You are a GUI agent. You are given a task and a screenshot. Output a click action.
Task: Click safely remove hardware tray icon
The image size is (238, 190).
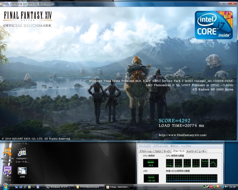click(214, 187)
